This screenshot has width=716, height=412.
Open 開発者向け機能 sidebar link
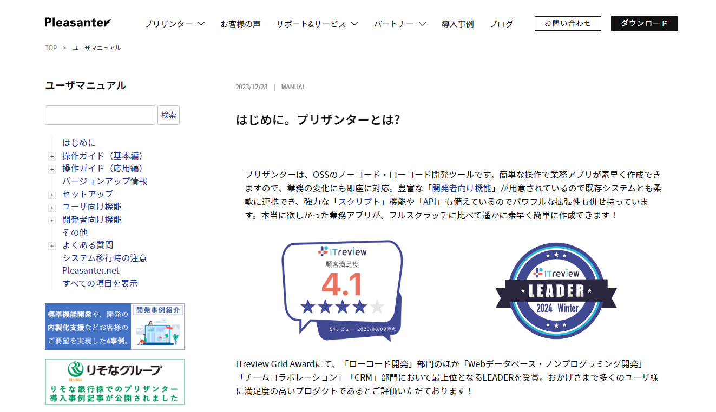pos(92,220)
